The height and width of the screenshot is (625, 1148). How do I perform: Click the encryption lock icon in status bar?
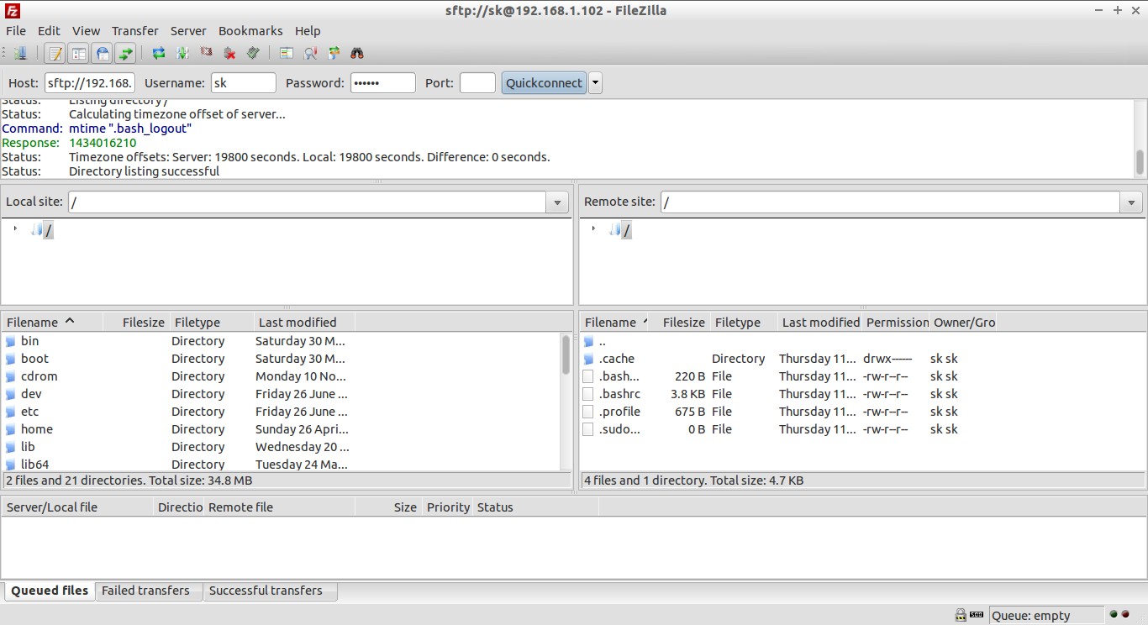coord(961,615)
